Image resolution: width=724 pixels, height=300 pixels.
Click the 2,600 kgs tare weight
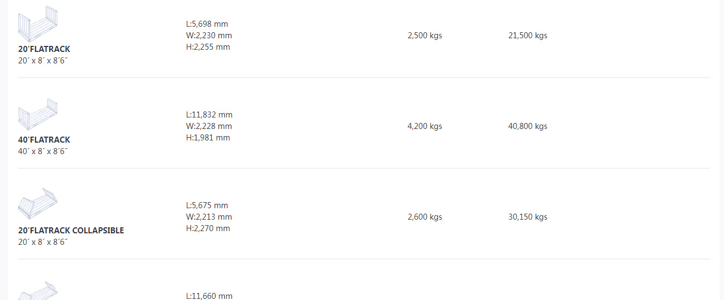[425, 217]
